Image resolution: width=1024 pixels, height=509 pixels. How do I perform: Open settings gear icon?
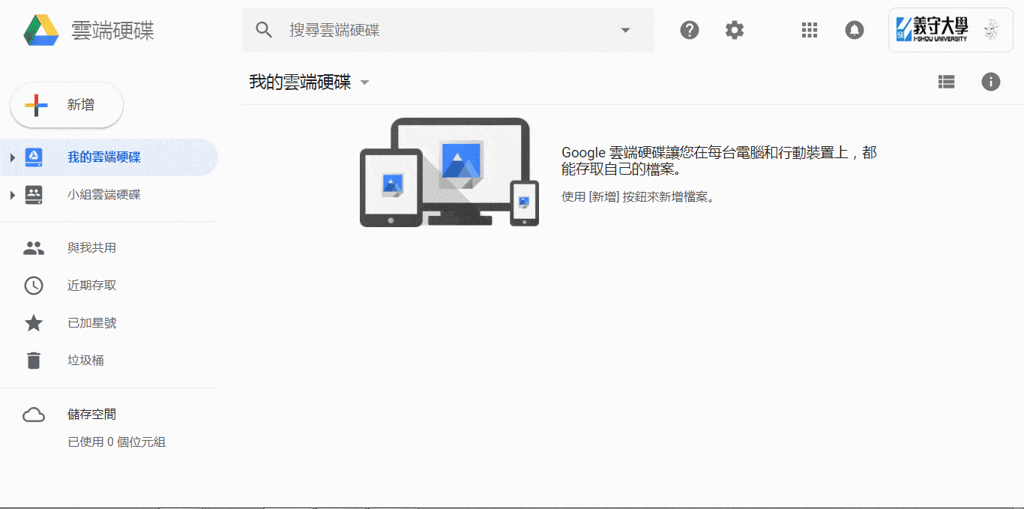735,30
